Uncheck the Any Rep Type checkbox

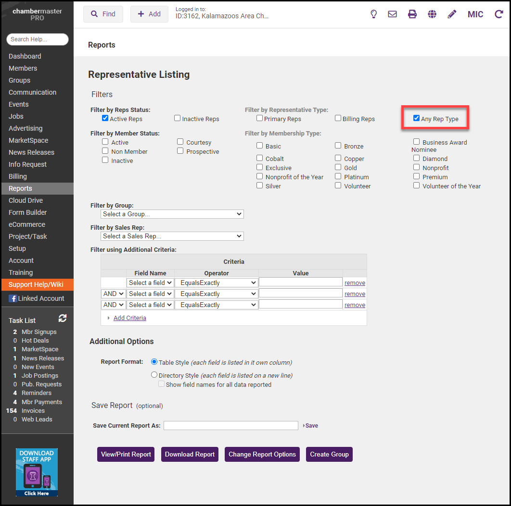[x=416, y=118]
